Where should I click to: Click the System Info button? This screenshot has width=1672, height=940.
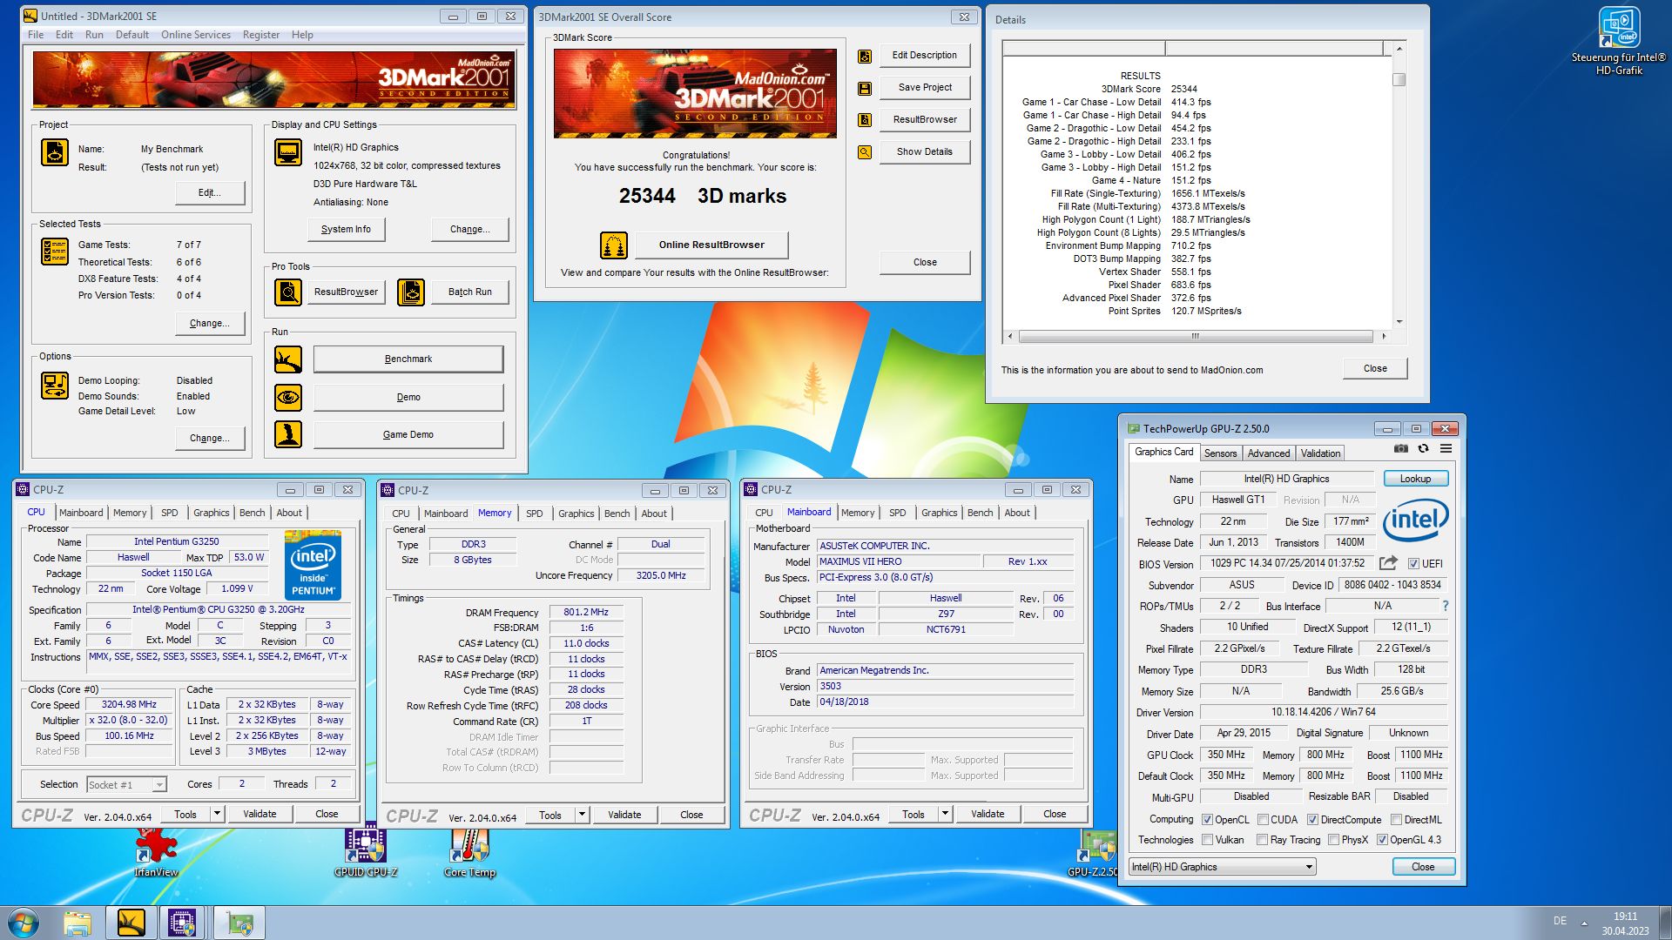tap(346, 230)
